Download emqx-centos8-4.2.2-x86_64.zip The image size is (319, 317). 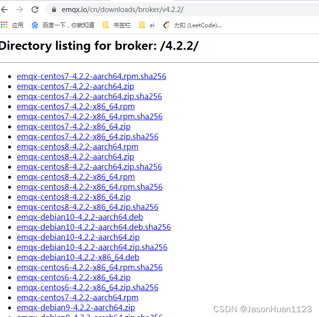click(x=74, y=197)
